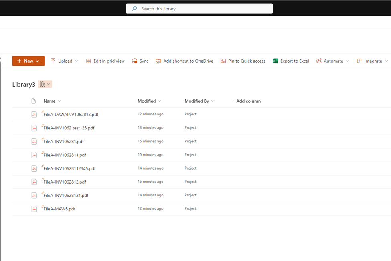Open the library view switcher icon
This screenshot has height=261, width=391.
tap(43, 84)
